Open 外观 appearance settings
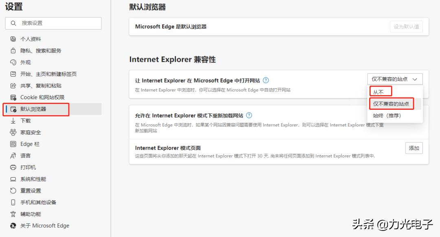 [24, 62]
